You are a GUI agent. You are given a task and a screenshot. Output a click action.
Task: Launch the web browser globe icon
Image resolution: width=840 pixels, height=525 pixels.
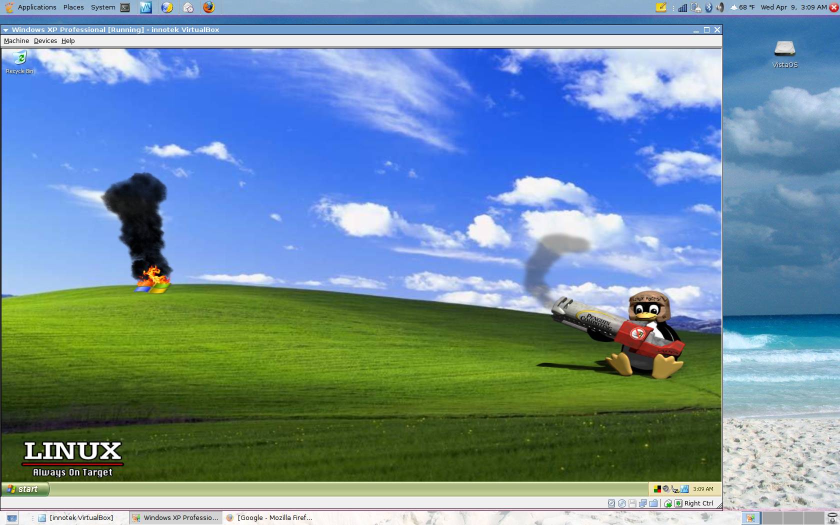click(167, 7)
